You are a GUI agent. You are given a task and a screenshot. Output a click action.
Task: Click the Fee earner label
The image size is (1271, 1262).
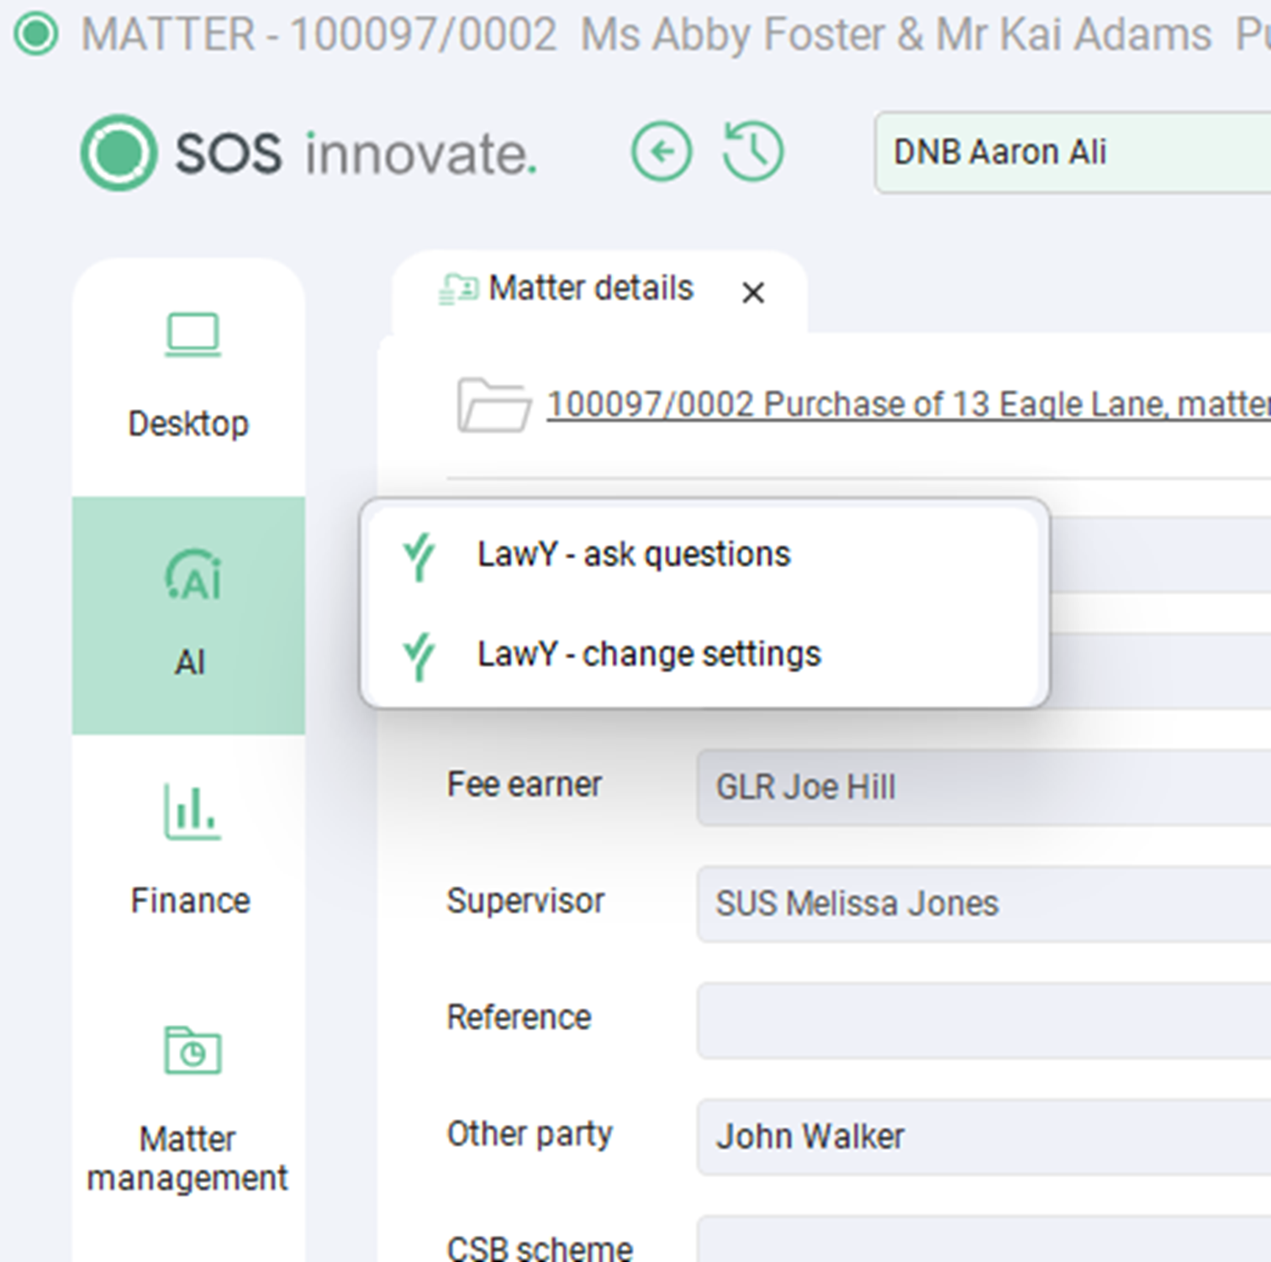524,785
